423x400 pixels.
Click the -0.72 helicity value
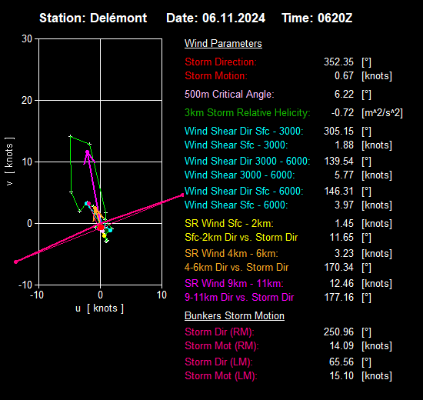[342, 112]
